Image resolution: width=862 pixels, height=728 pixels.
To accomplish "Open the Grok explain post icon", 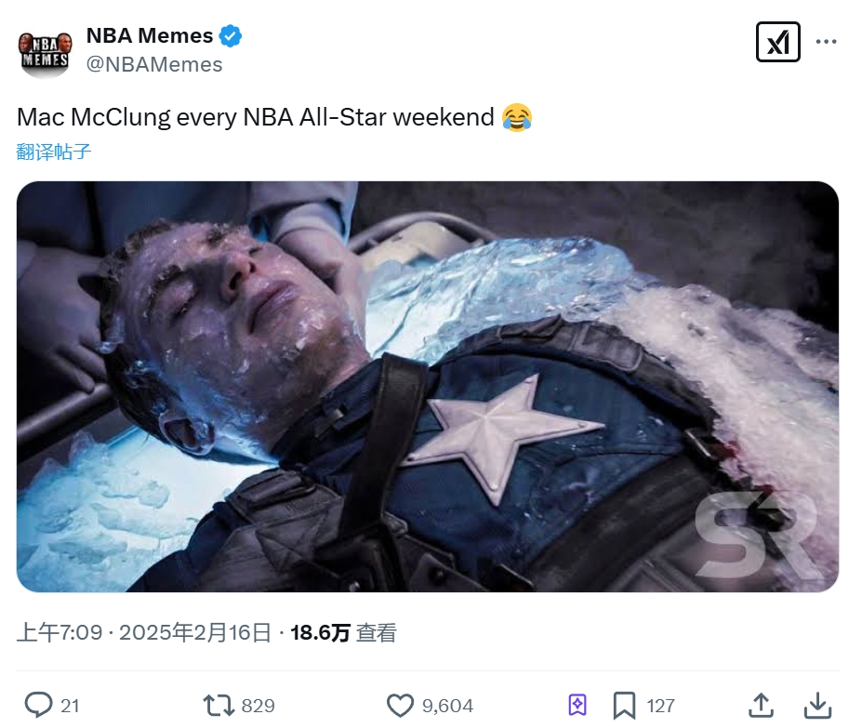I will point(777,42).
